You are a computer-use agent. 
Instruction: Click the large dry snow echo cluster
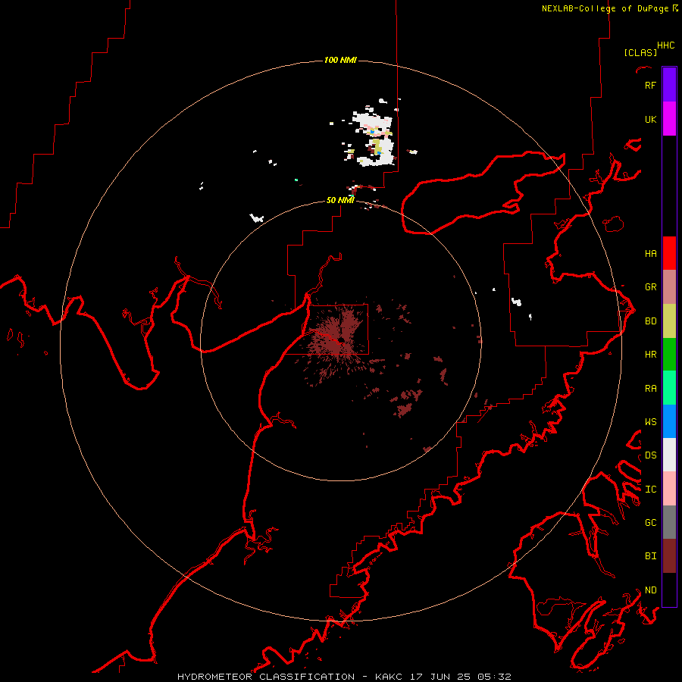pos(374,137)
